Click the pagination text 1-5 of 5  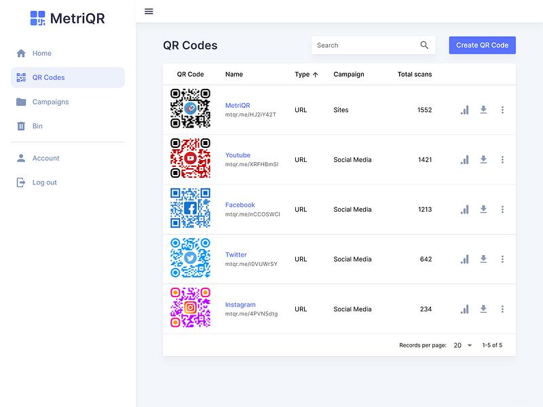(x=492, y=345)
